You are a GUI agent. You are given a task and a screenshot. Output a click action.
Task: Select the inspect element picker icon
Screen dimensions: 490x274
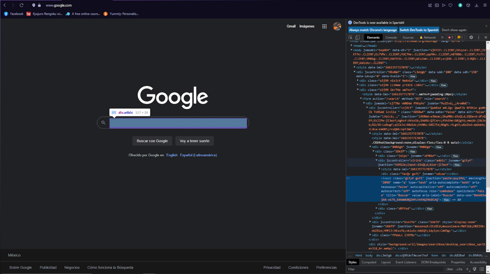pyautogui.click(x=350, y=37)
